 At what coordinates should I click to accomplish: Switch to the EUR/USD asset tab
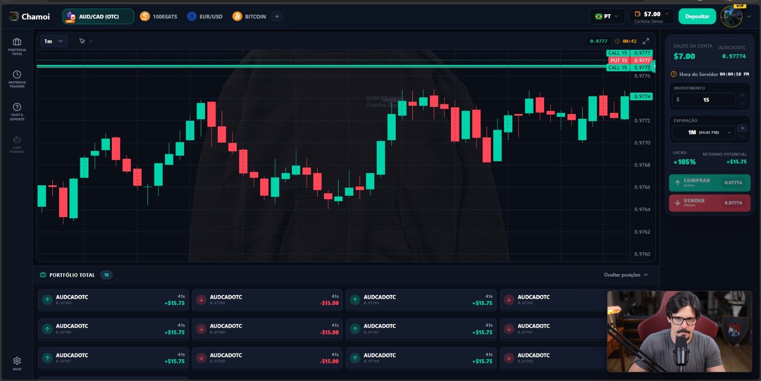pos(205,17)
